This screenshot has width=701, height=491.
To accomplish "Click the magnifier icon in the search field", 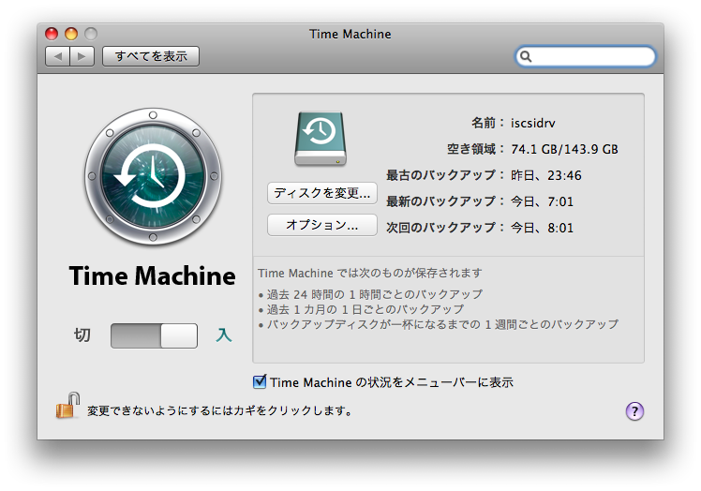I will pos(526,56).
